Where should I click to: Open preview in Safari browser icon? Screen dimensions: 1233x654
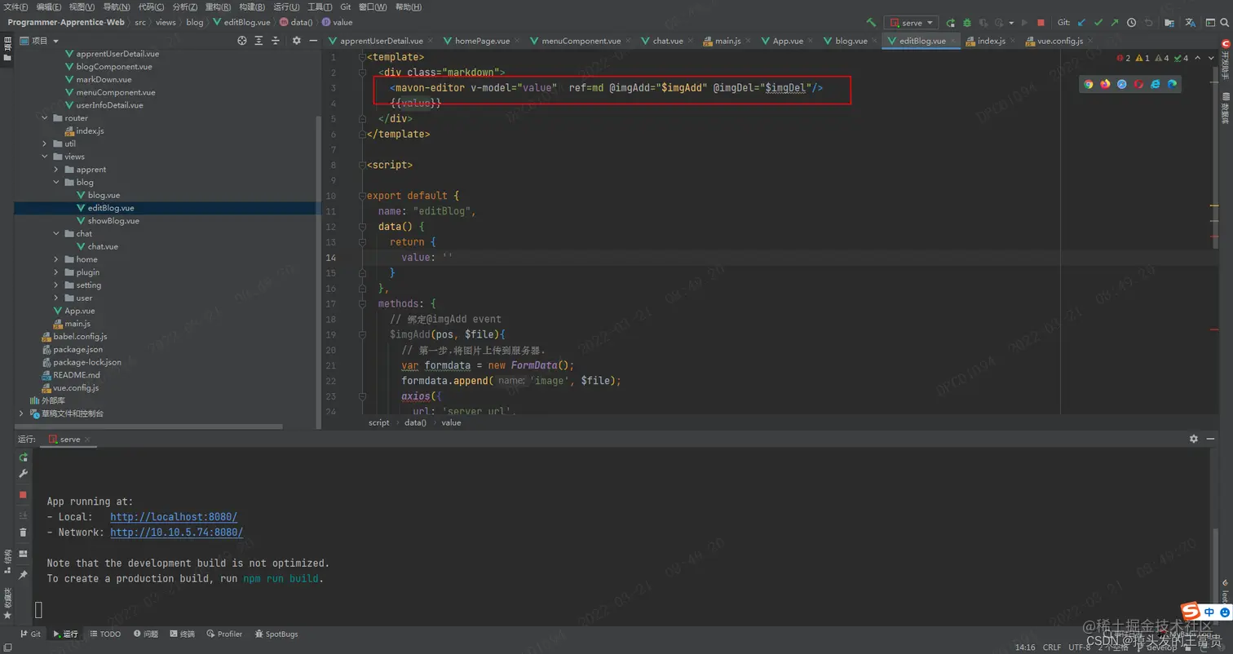1122,84
